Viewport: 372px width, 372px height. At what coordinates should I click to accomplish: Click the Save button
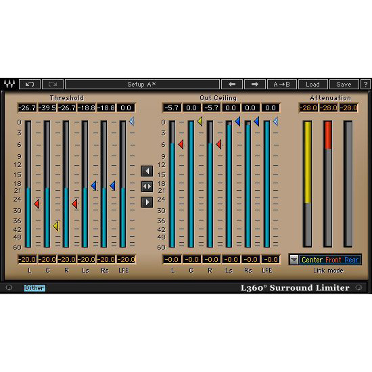344,85
